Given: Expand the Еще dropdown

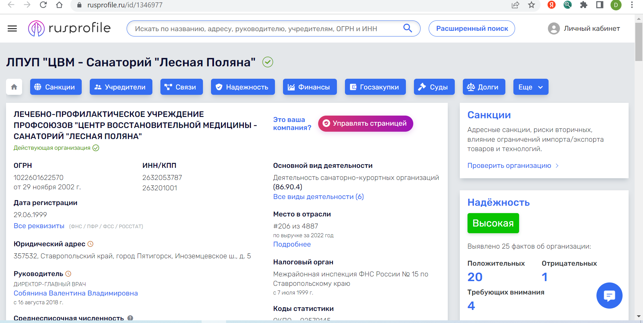Looking at the screenshot, I should 531,87.
